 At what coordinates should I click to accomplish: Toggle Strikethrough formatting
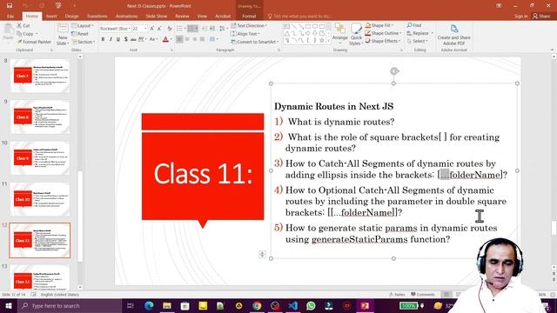pyautogui.click(x=133, y=39)
